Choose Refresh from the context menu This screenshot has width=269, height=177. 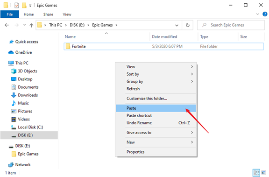[156, 89]
